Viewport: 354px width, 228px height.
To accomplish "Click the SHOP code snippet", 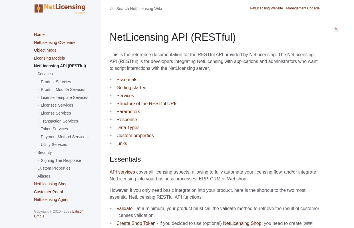I will click(x=308, y=224).
